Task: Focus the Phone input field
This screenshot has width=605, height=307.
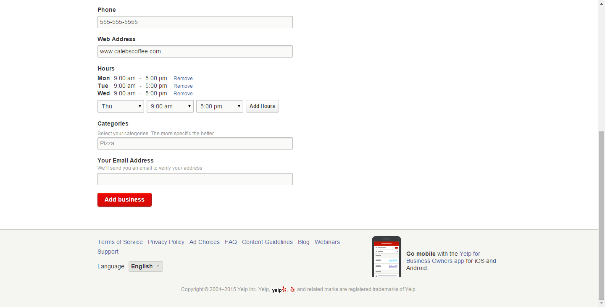Action: point(195,22)
